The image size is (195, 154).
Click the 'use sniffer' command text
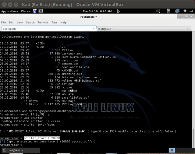point(33,118)
